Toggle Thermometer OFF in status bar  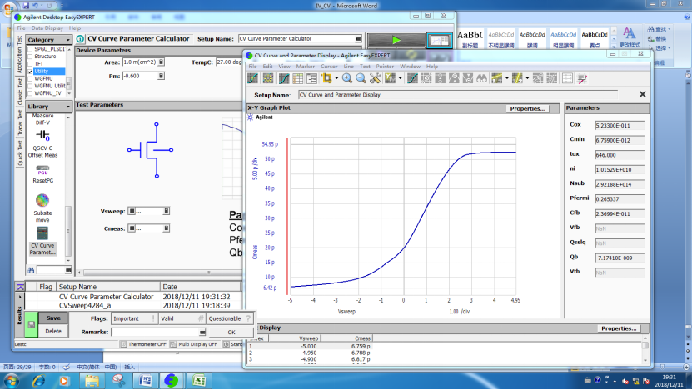pyautogui.click(x=144, y=344)
